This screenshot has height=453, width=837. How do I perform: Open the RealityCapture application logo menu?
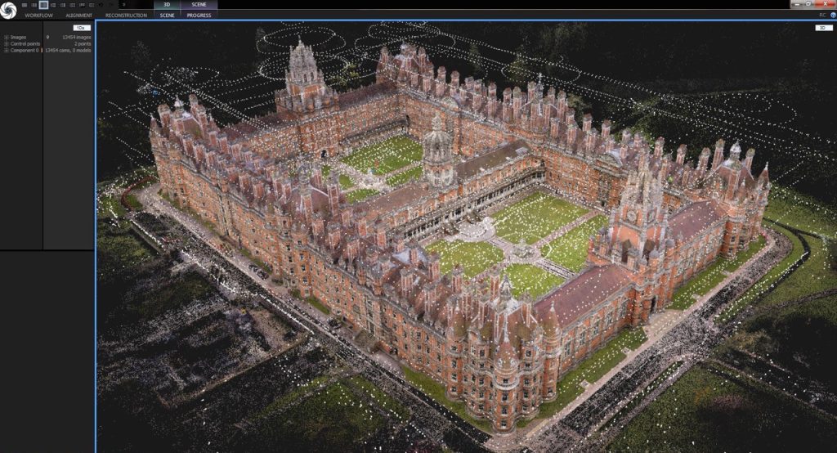pos(8,10)
